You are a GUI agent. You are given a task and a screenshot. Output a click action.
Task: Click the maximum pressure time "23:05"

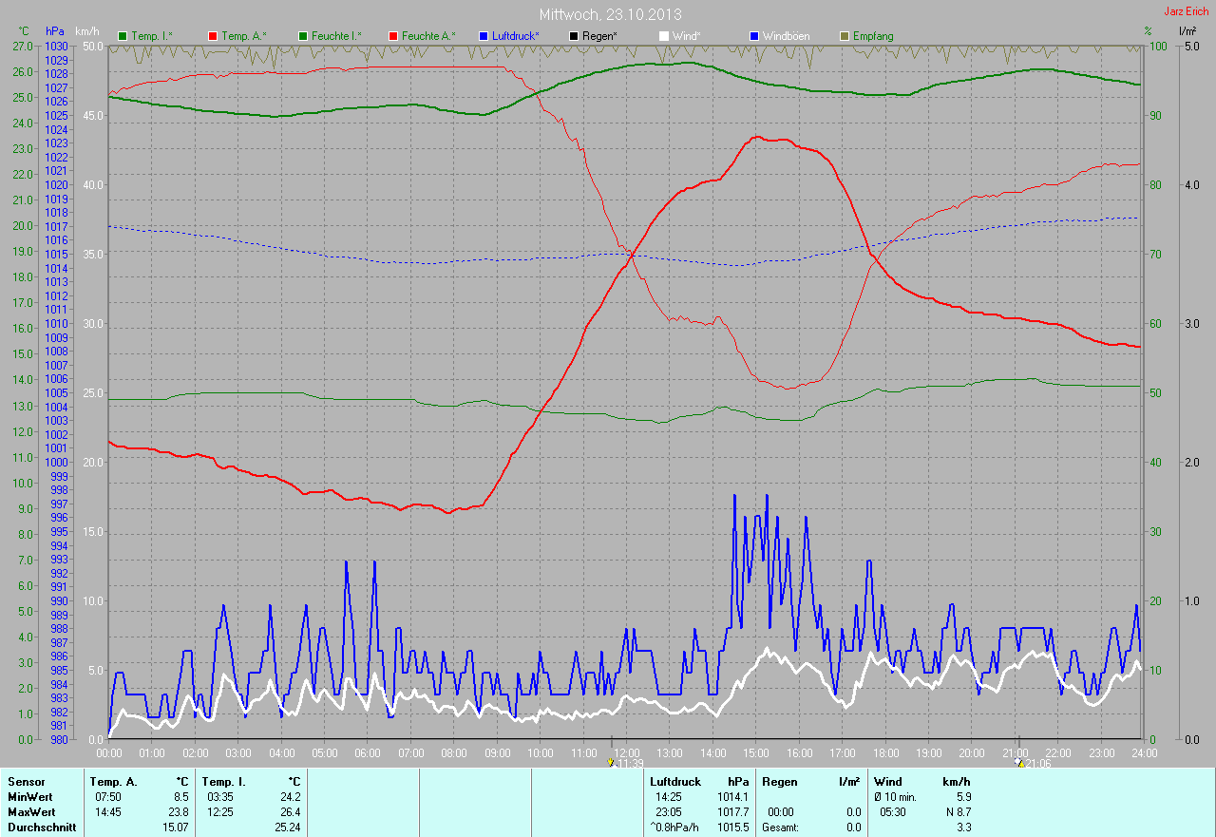click(669, 812)
